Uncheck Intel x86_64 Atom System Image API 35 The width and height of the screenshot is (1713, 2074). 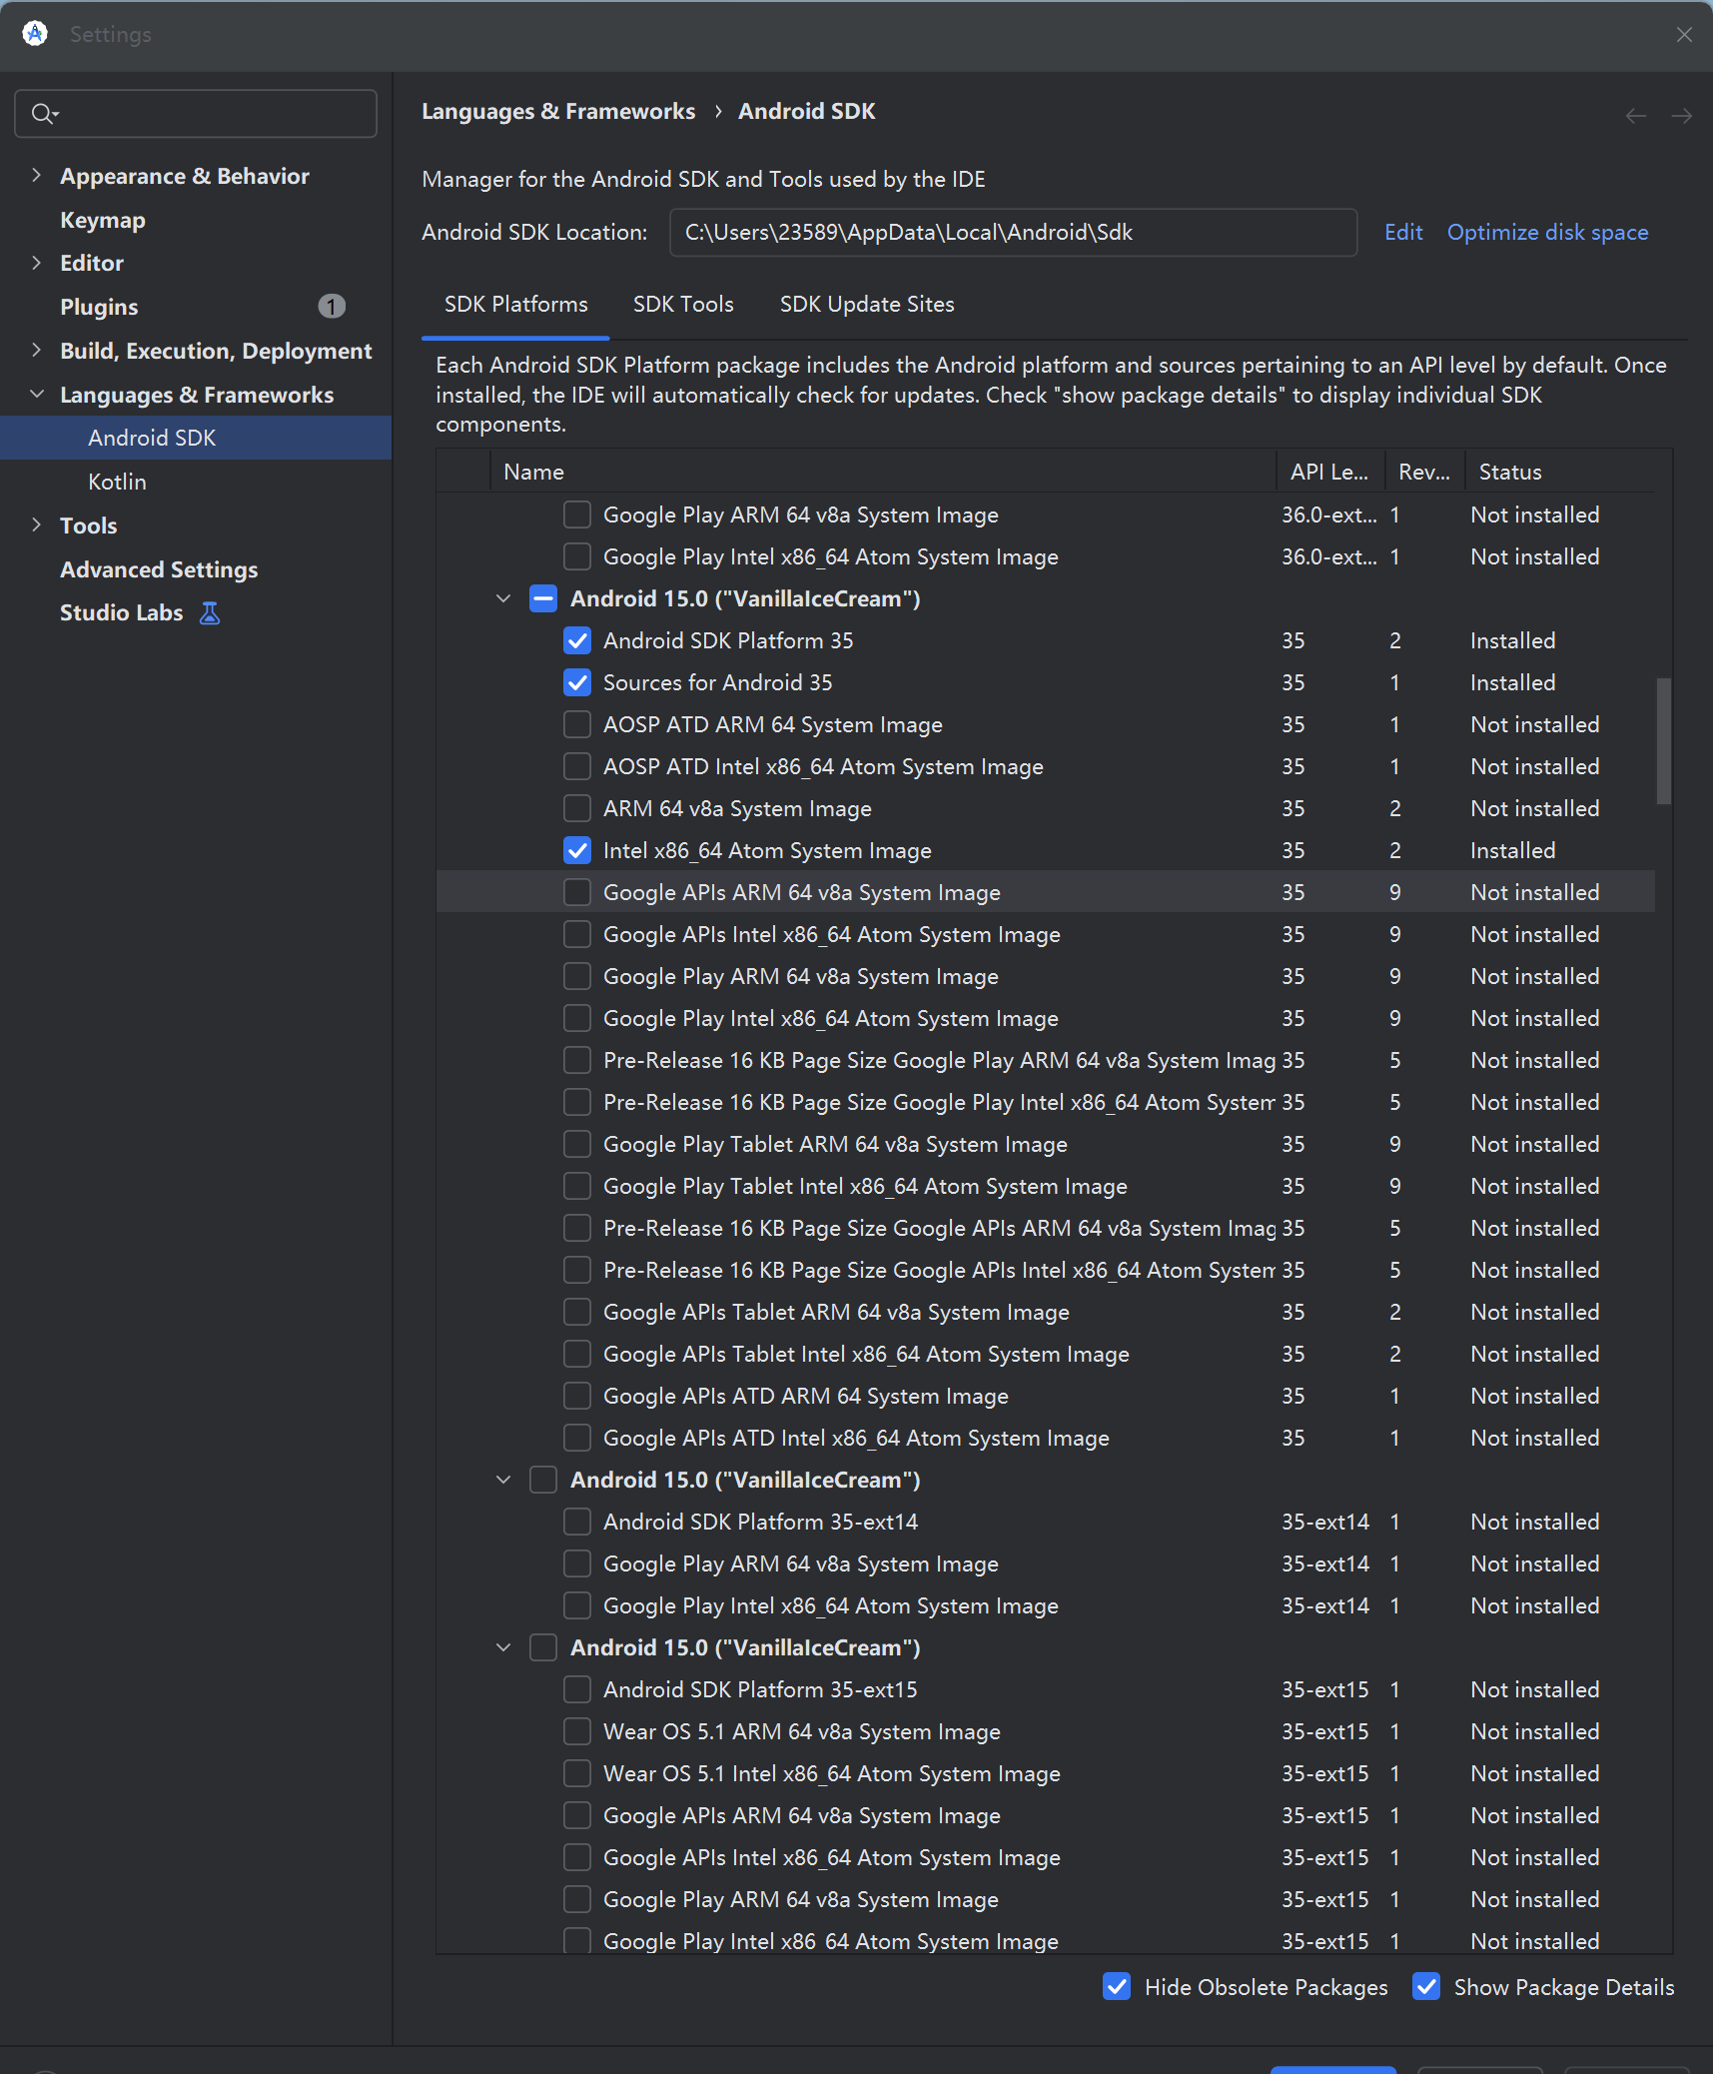[x=577, y=851]
